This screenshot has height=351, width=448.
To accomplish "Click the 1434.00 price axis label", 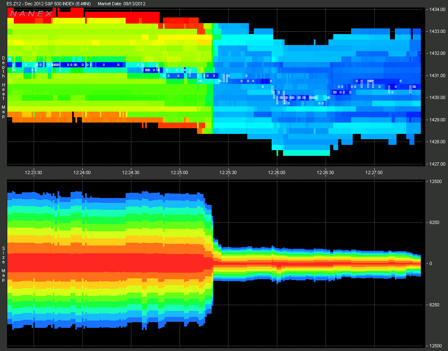I will click(437, 9).
